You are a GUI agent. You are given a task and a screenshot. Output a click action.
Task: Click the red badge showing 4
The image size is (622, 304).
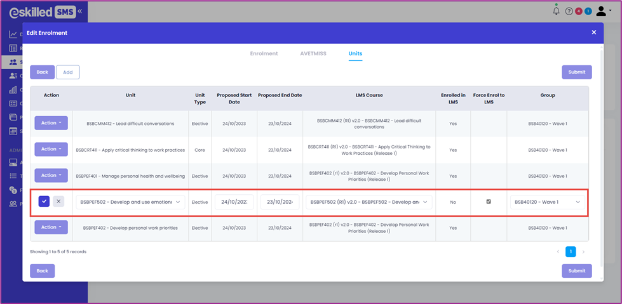coord(579,11)
